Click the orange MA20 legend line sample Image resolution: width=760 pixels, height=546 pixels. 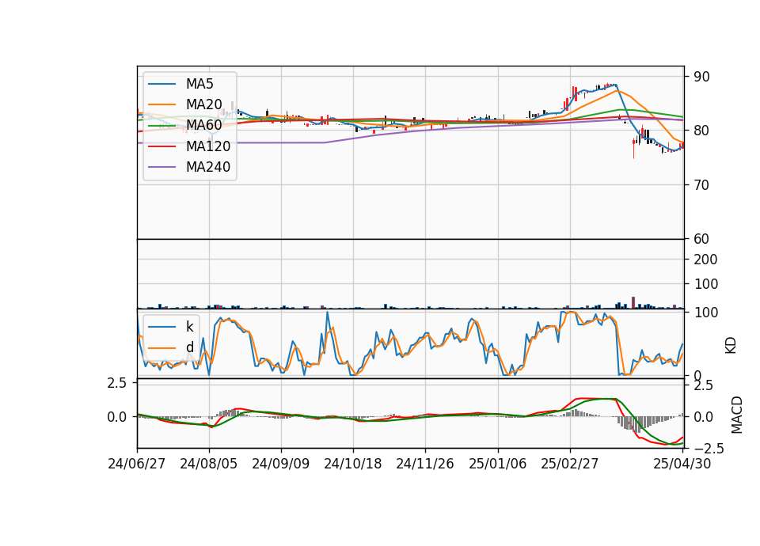click(x=161, y=104)
